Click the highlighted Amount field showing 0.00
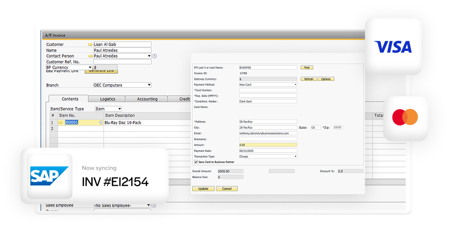 [x=268, y=145]
